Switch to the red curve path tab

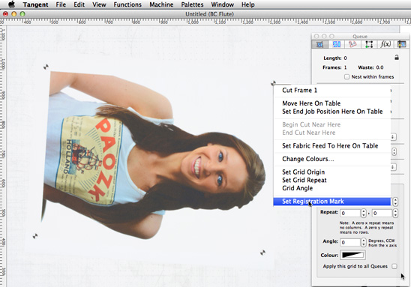(352, 44)
